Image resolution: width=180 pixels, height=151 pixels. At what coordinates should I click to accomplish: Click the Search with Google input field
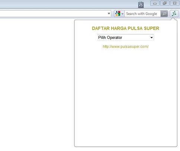point(142,14)
